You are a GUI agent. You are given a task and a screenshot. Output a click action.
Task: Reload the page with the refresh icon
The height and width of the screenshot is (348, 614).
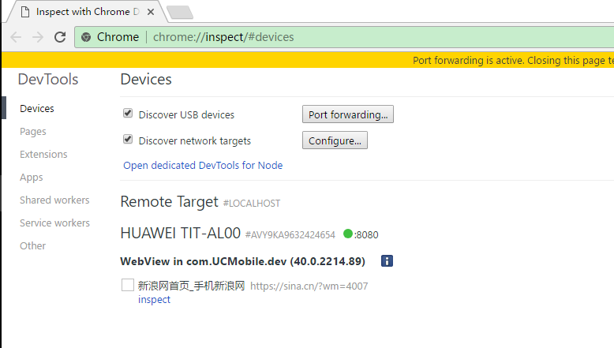coord(60,37)
